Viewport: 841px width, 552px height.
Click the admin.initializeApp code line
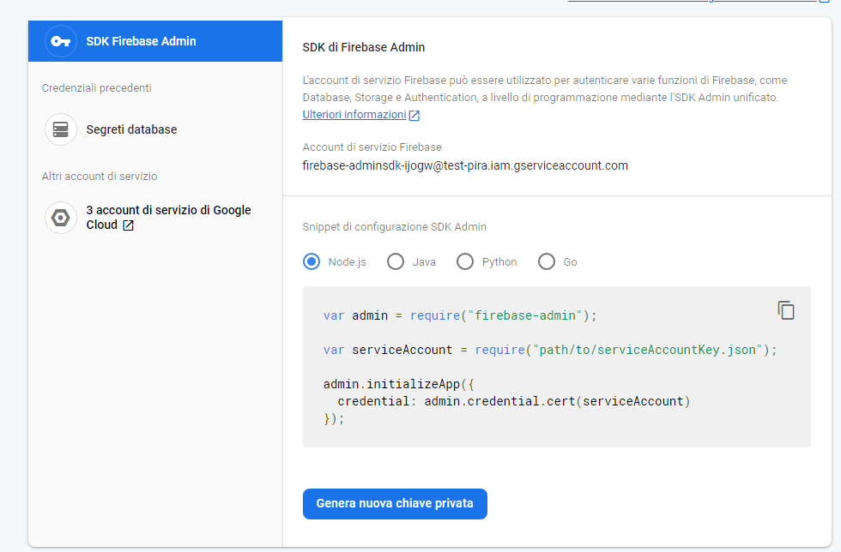(x=398, y=384)
